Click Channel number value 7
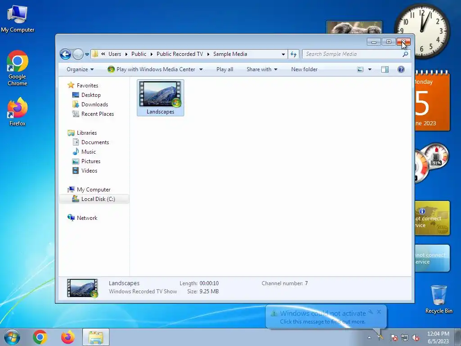 pyautogui.click(x=306, y=283)
